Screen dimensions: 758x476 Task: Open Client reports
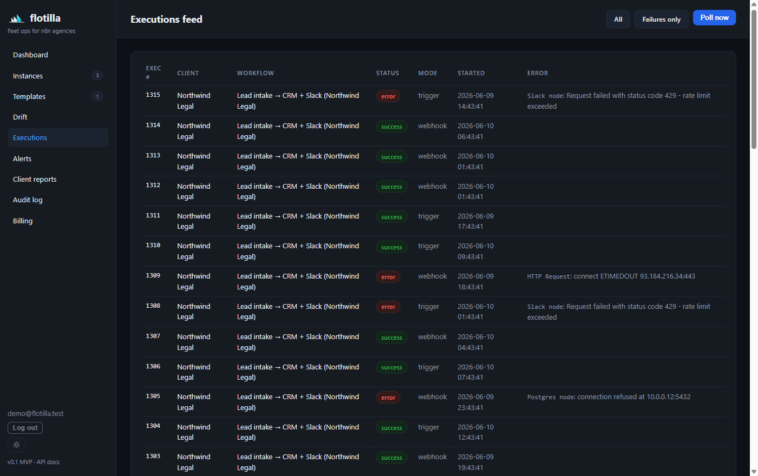[x=58, y=179]
